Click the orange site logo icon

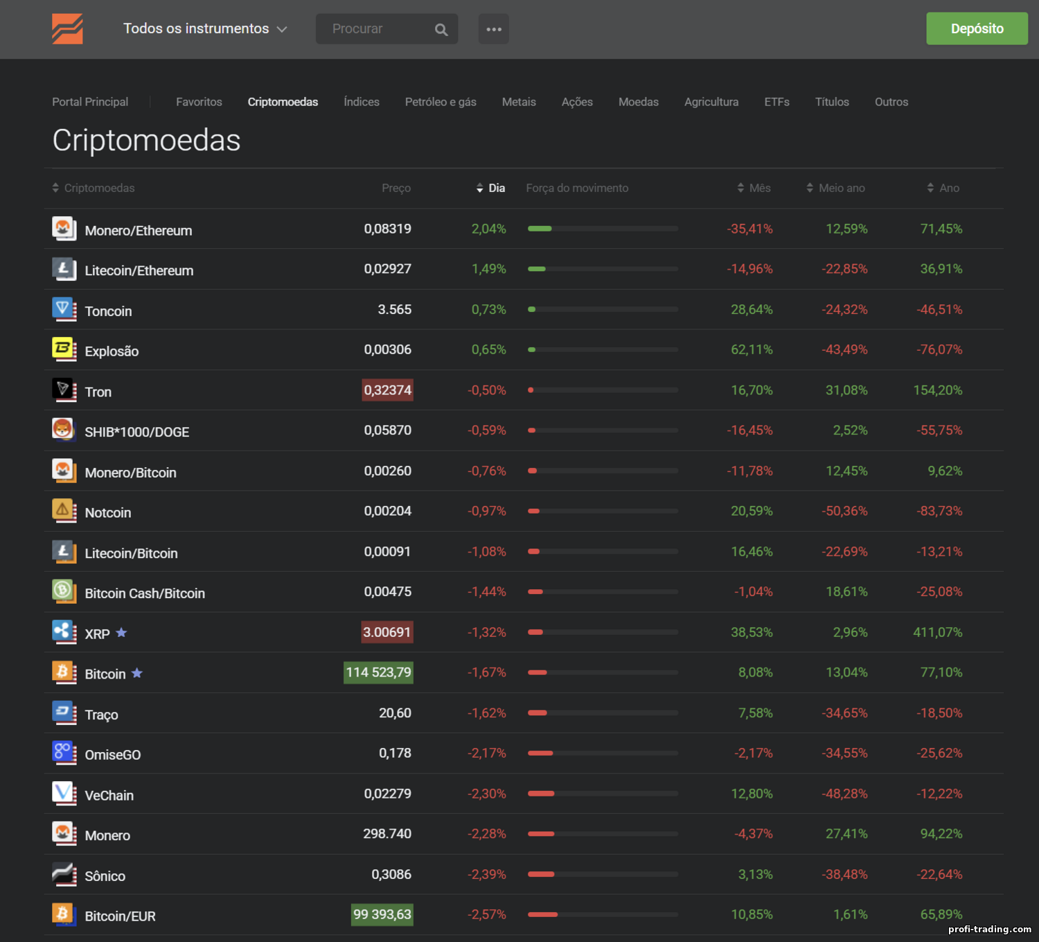pyautogui.click(x=67, y=29)
